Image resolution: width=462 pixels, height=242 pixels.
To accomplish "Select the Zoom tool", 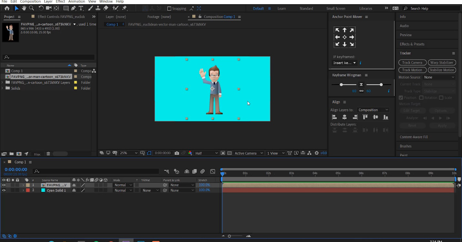I will (31, 8).
